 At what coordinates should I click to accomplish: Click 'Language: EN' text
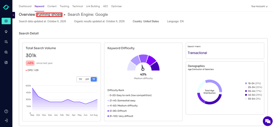pyautogui.click(x=175, y=22)
